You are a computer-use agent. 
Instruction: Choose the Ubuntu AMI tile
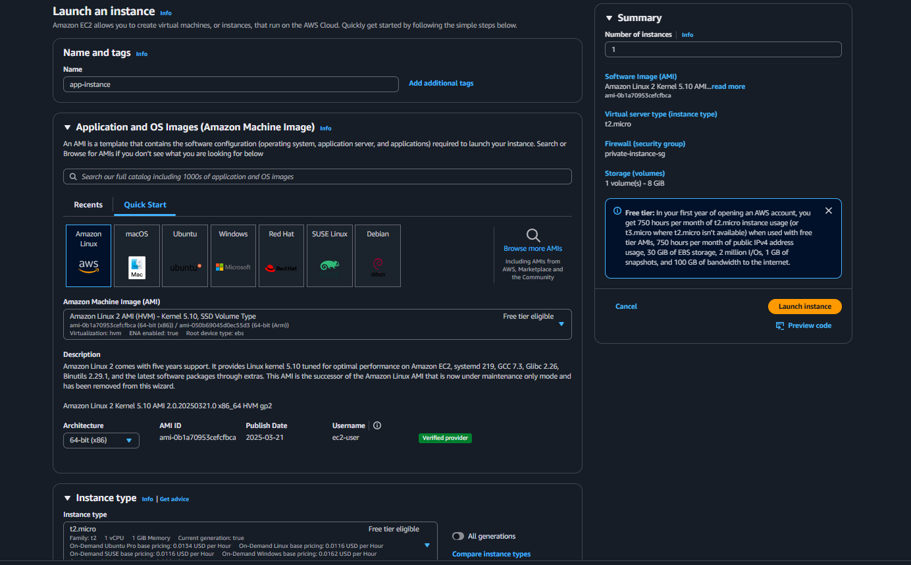tap(185, 256)
